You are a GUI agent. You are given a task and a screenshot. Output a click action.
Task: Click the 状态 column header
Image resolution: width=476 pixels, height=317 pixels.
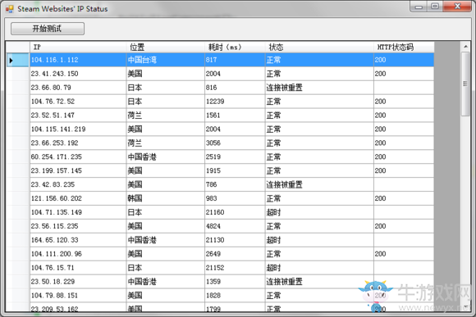[319, 47]
